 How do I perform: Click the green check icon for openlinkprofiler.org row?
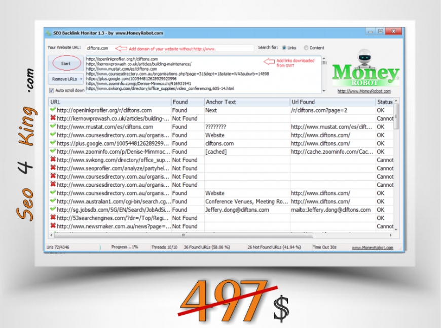click(x=53, y=110)
